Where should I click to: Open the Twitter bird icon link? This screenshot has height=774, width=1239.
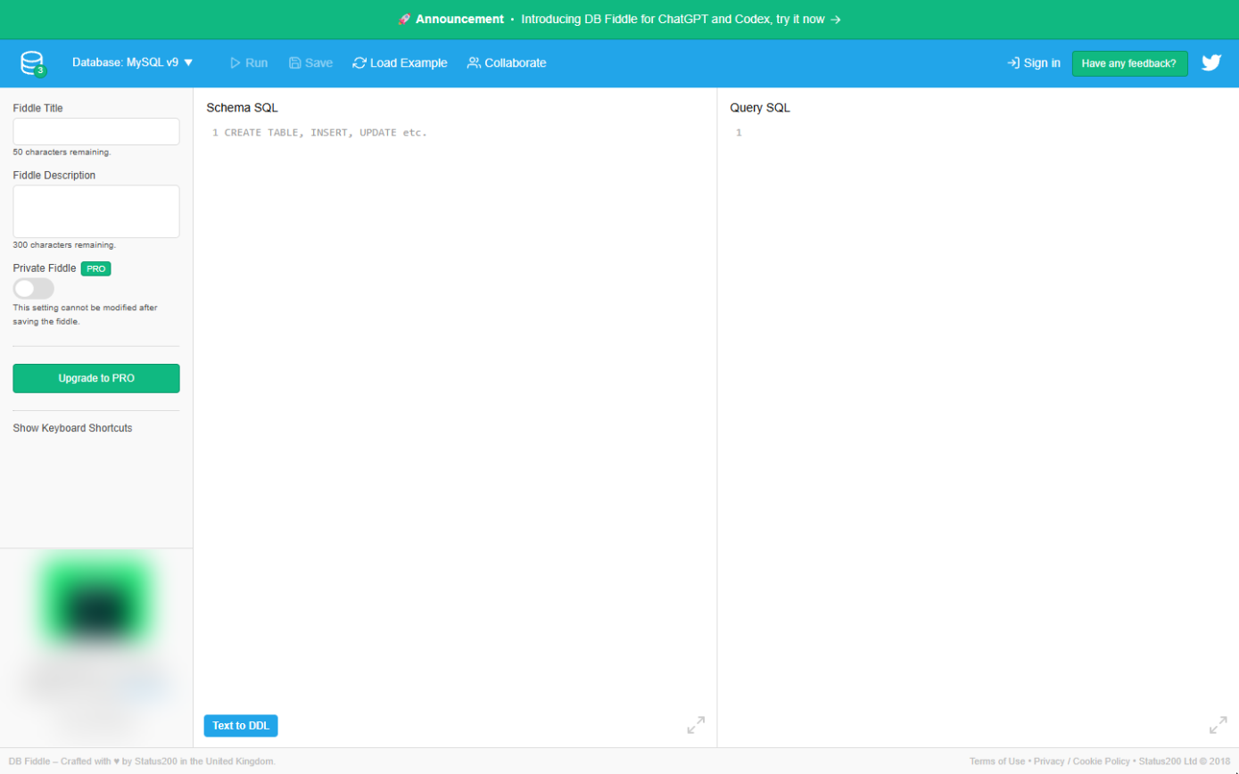1210,63
